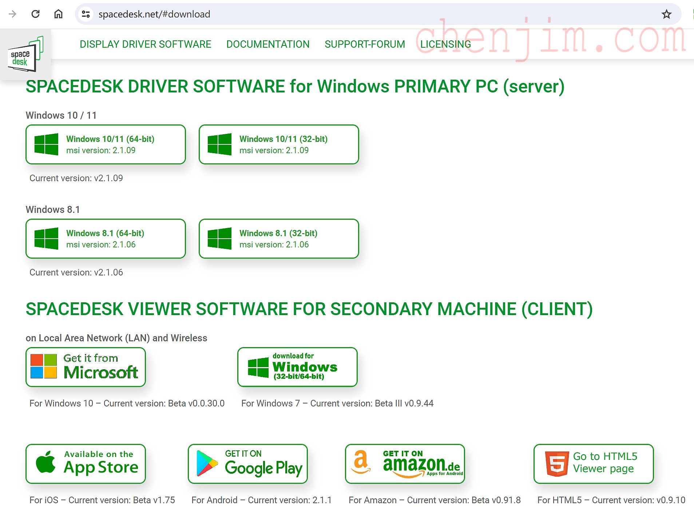Download Windows 10/11 (32-bit) msi

(x=279, y=144)
